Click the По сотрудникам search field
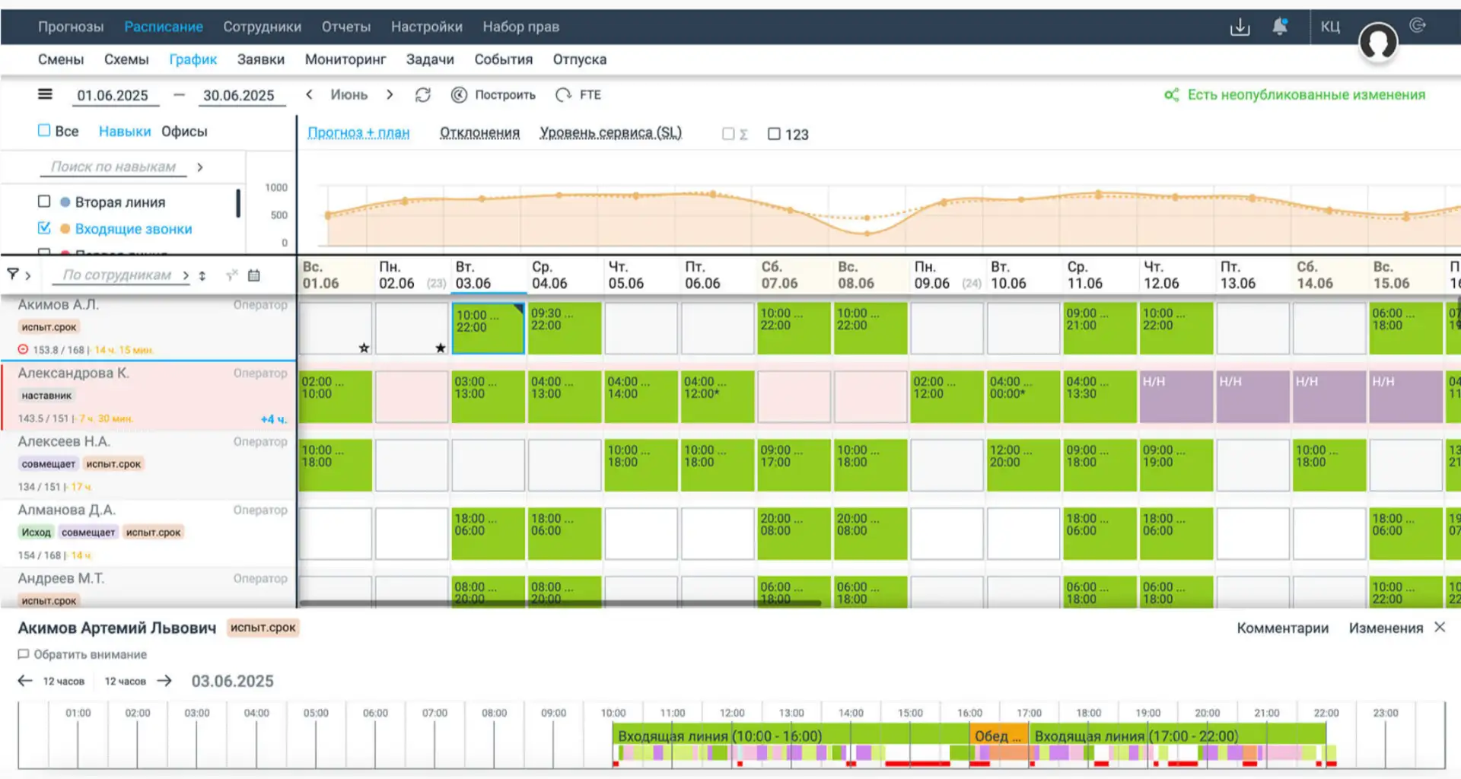Image resolution: width=1461 pixels, height=779 pixels. point(116,275)
